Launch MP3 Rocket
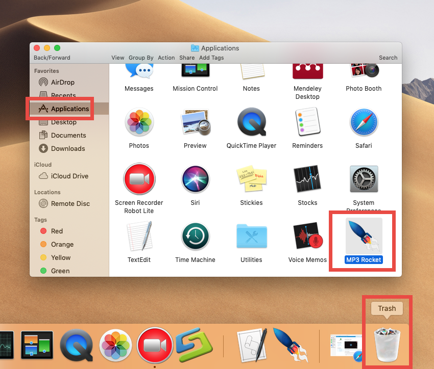434x369 pixels. tap(363, 236)
